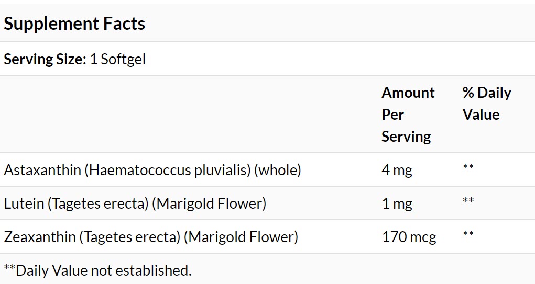Click the Zeaxanthin daily value asterisks
The image size is (535, 284).
pyautogui.click(x=468, y=233)
